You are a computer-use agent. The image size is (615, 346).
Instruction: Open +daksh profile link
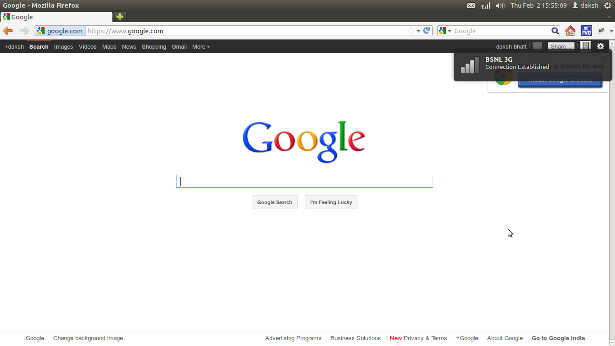click(x=14, y=46)
